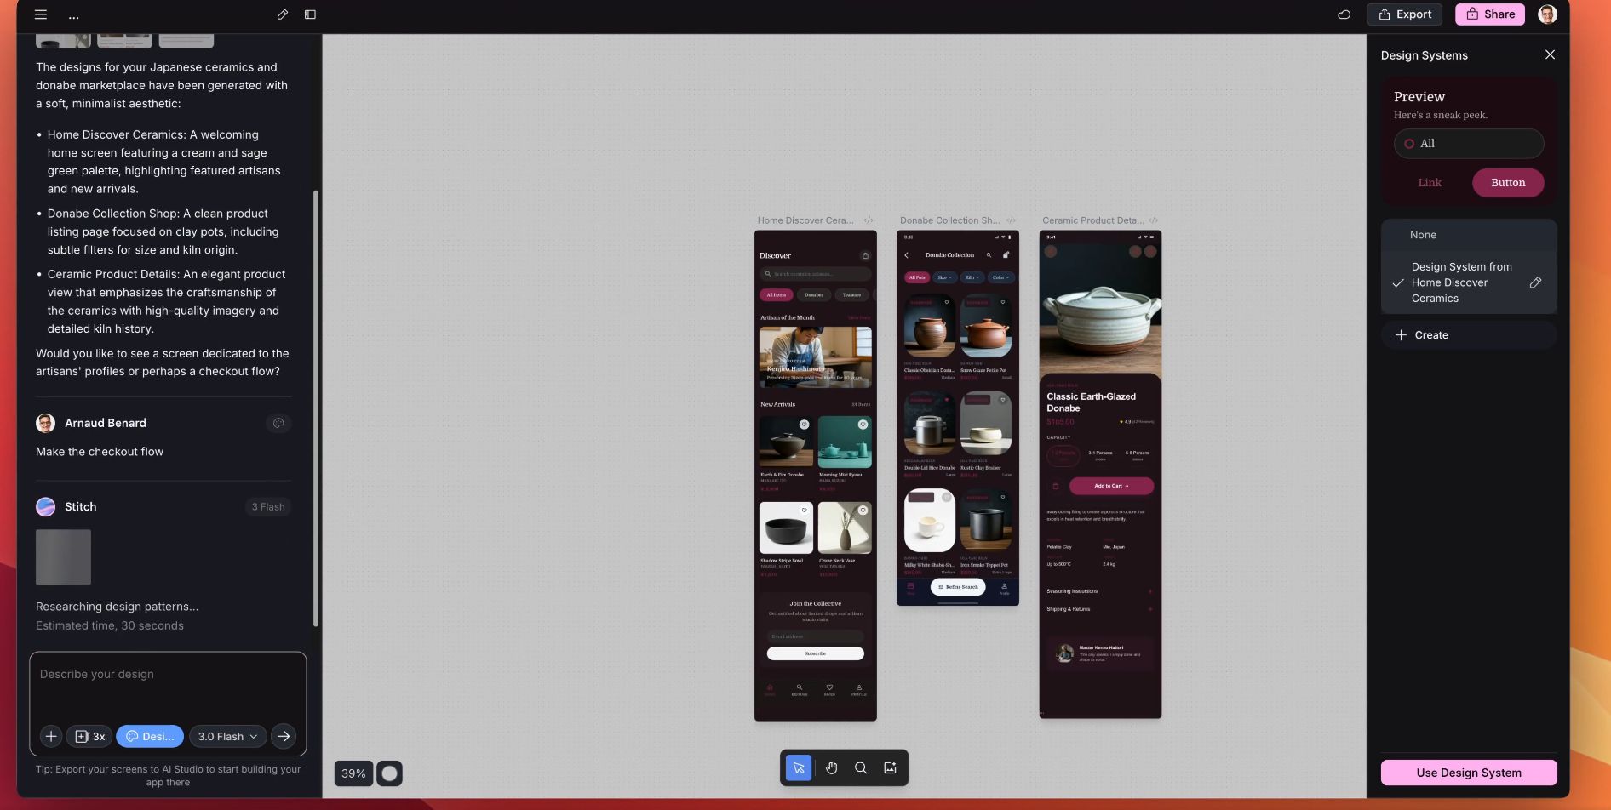Image resolution: width=1611 pixels, height=810 pixels.
Task: Choose the Hand pan tool in canvas toolbar
Action: (832, 768)
